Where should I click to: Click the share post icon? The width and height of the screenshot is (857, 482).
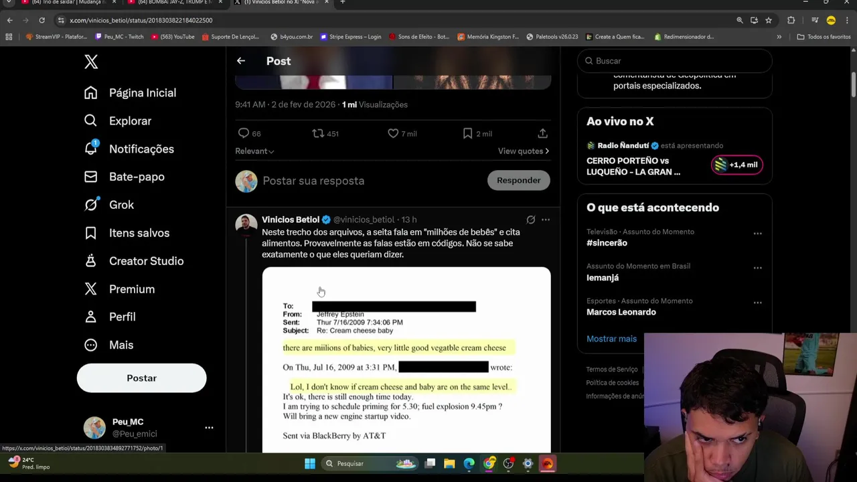coord(543,134)
